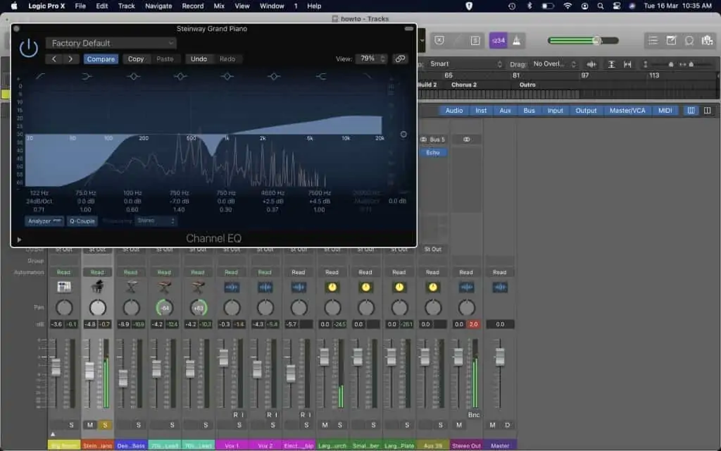This screenshot has height=451, width=721.
Task: Click the Outro arrangement marker
Action: [527, 85]
